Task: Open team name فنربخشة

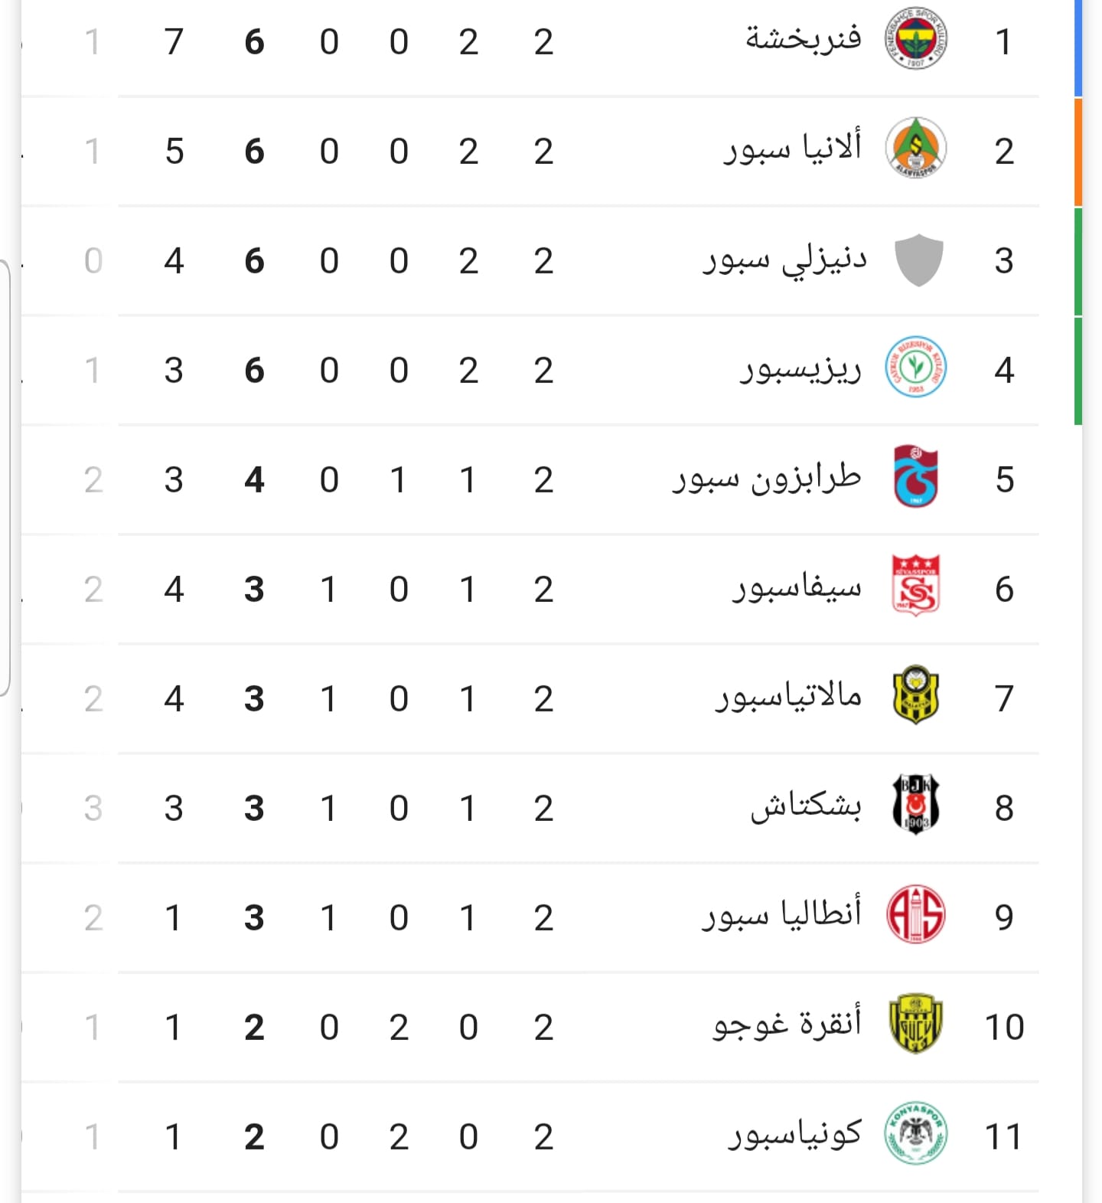Action: (804, 39)
